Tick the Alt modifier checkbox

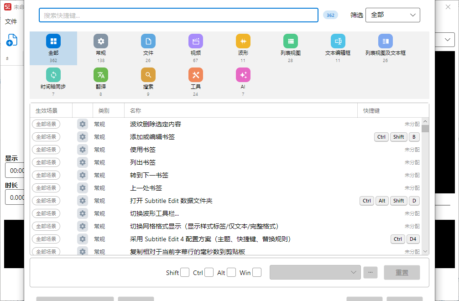[x=231, y=272]
